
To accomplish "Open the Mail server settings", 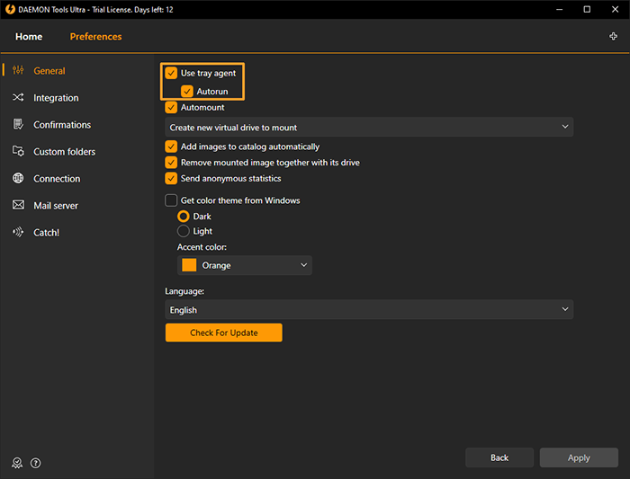I will [x=56, y=206].
